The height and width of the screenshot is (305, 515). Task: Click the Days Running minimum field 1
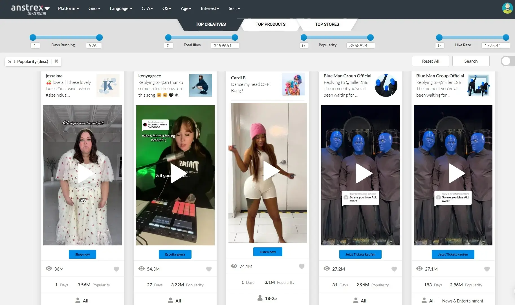tap(35, 45)
